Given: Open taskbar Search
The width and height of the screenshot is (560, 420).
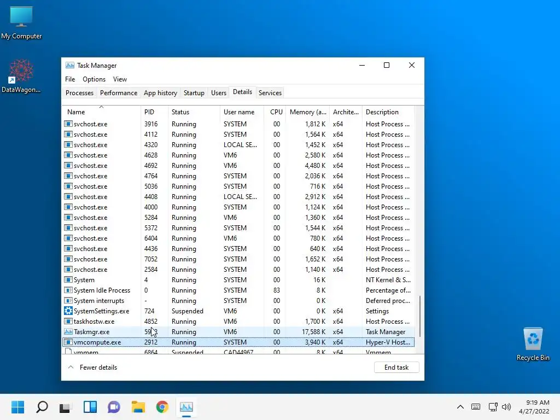Looking at the screenshot, I should click(x=42, y=407).
